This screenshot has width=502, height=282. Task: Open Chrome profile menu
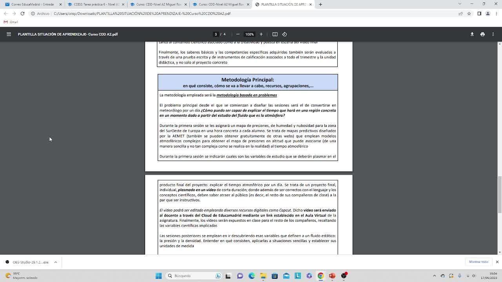488,13
